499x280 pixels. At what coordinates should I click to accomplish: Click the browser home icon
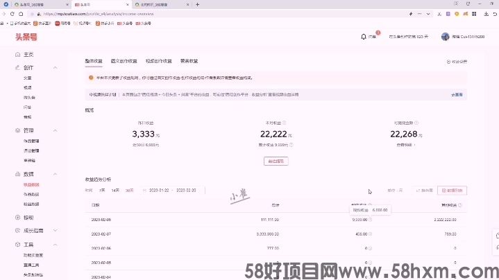point(21,14)
